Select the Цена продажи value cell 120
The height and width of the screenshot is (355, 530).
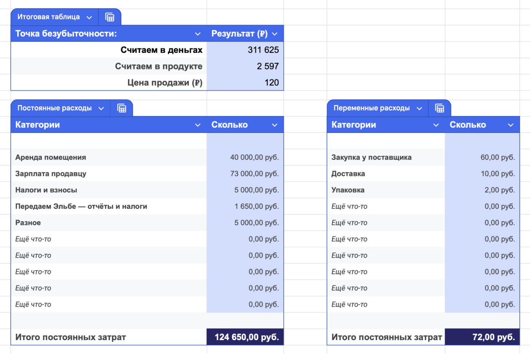[x=245, y=83]
